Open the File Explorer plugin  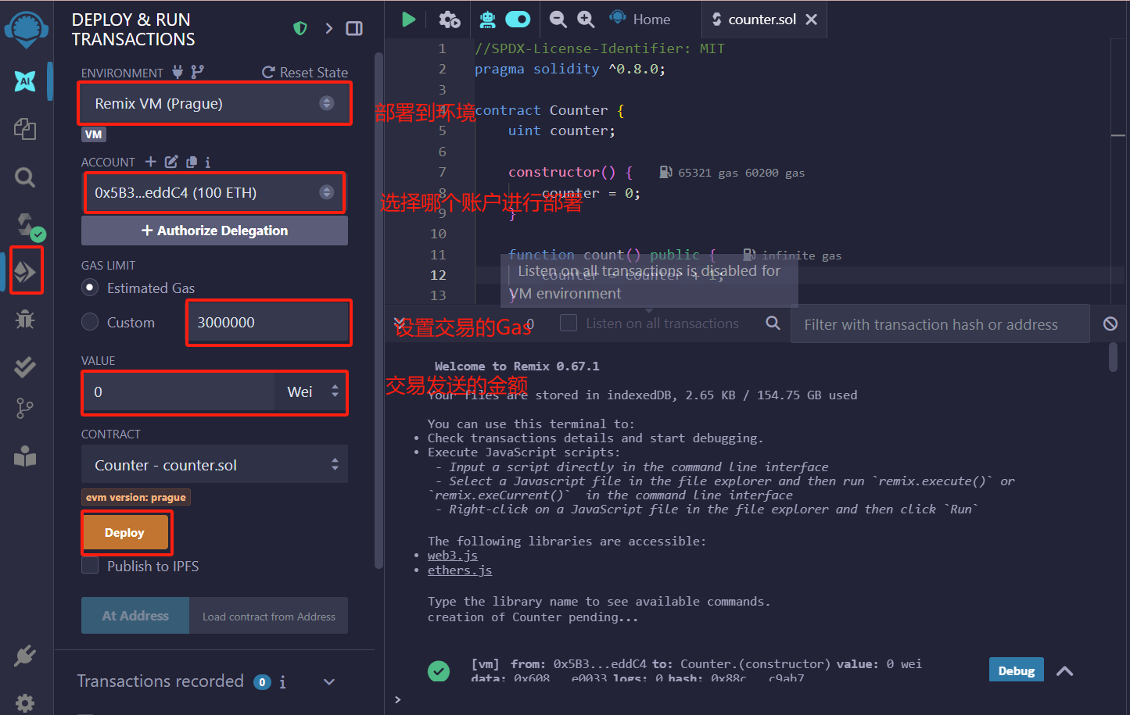pos(25,128)
